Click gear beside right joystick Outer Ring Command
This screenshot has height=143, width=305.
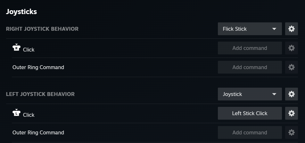[291, 67]
